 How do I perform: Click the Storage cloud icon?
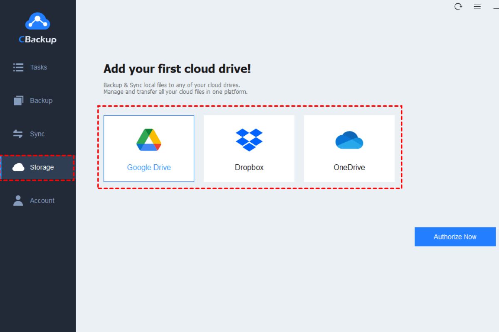click(x=18, y=167)
